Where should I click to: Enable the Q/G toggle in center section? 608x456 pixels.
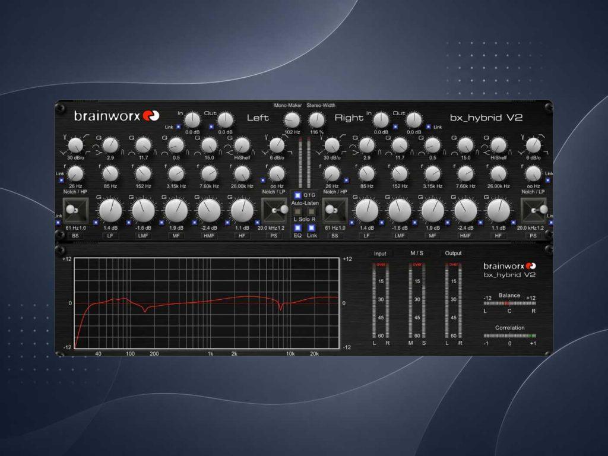(297, 195)
